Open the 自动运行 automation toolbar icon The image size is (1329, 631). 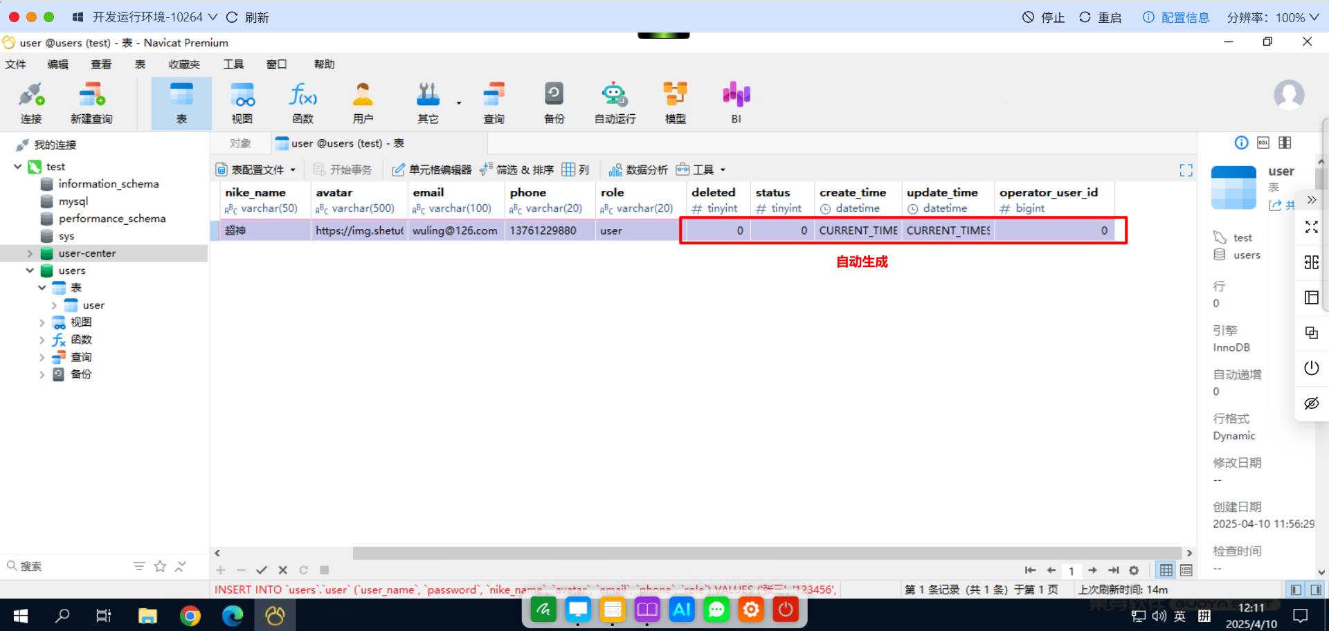[615, 103]
